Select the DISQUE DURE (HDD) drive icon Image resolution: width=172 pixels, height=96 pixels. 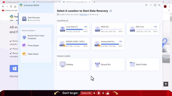pyautogui.click(x=62, y=44)
